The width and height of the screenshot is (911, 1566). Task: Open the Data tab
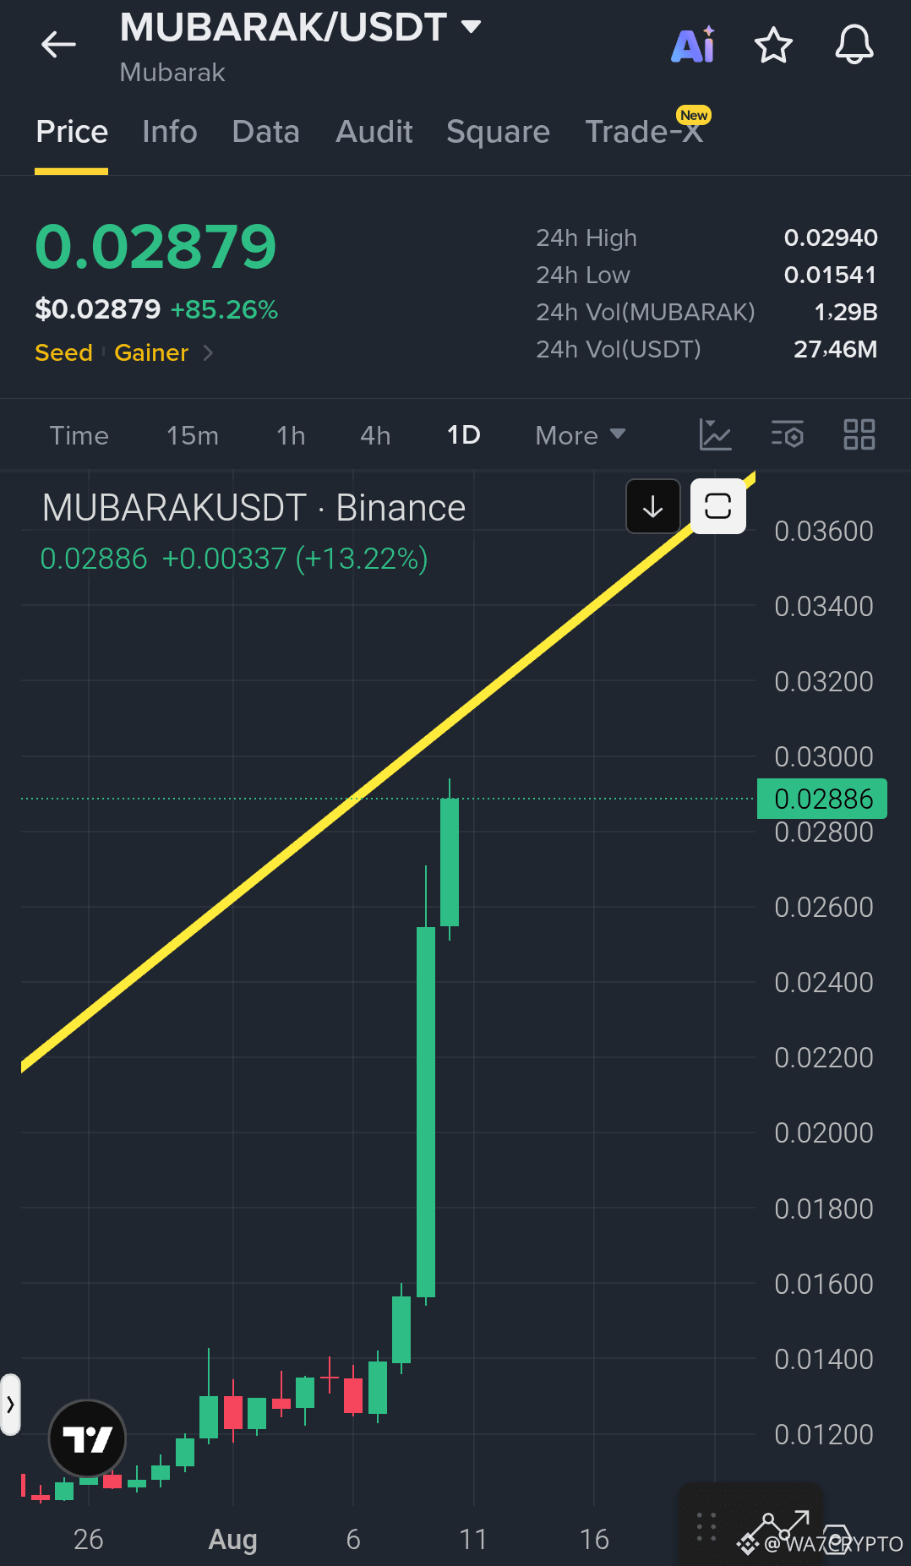(x=266, y=132)
